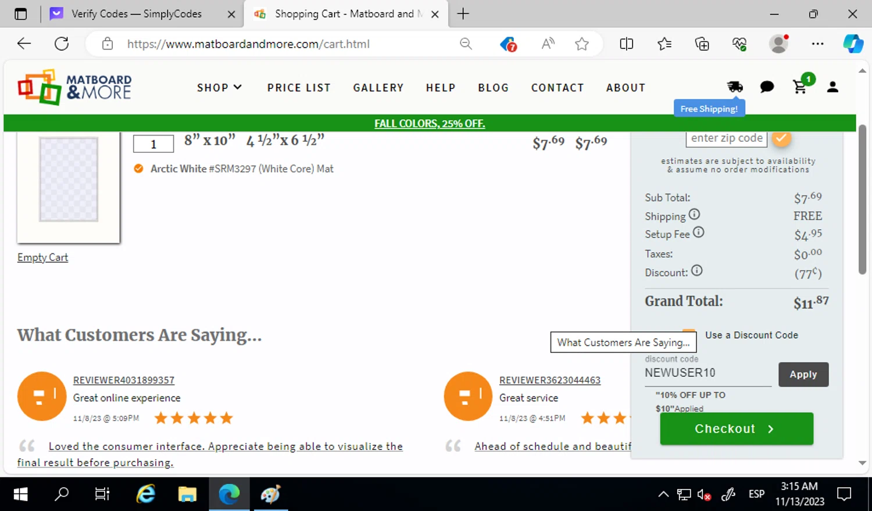
Task: Expand the SHOP dropdown menu
Action: [x=219, y=88]
